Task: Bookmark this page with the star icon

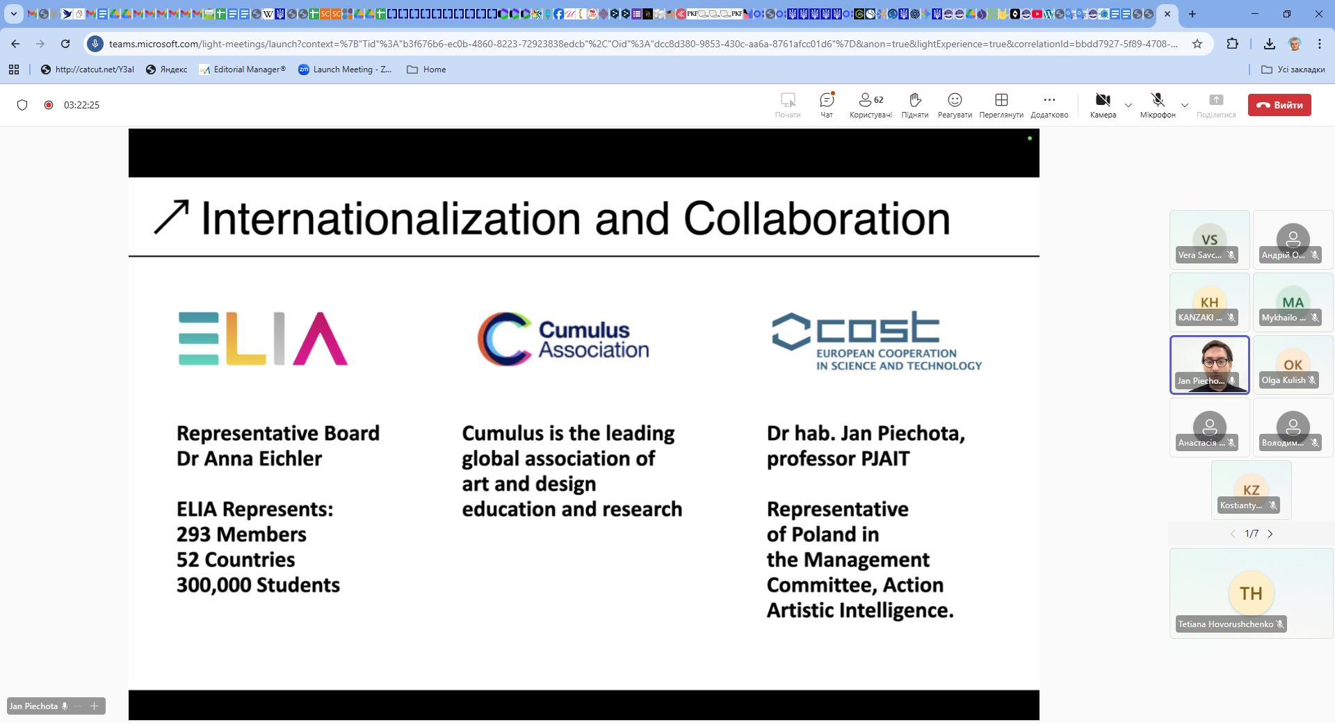Action: tap(1197, 44)
